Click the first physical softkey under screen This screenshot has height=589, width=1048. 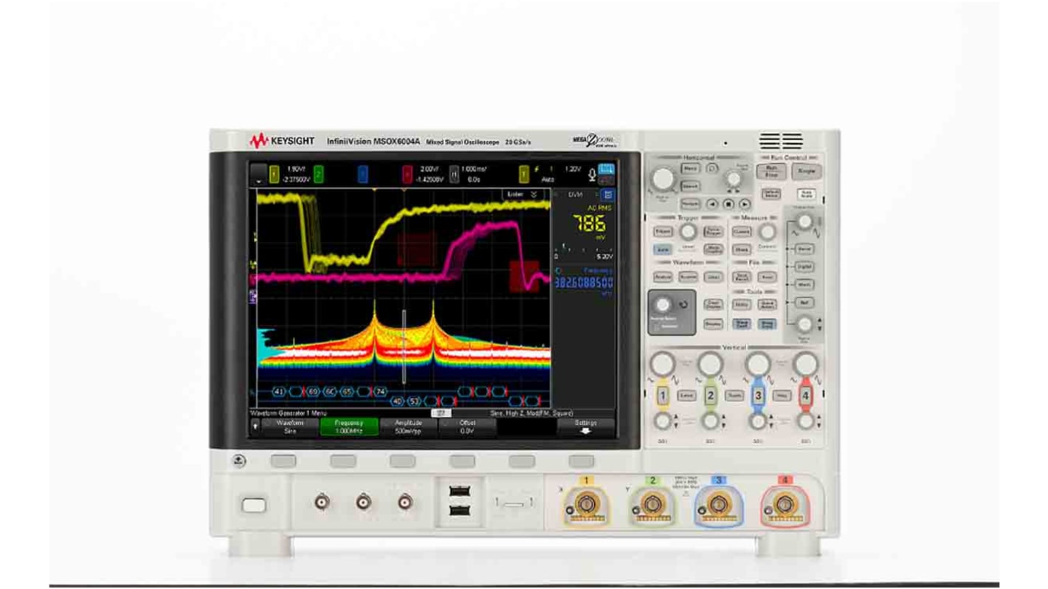[x=283, y=461]
